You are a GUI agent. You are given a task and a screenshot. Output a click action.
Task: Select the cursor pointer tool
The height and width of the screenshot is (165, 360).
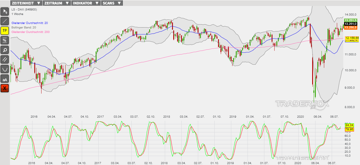tap(5, 12)
